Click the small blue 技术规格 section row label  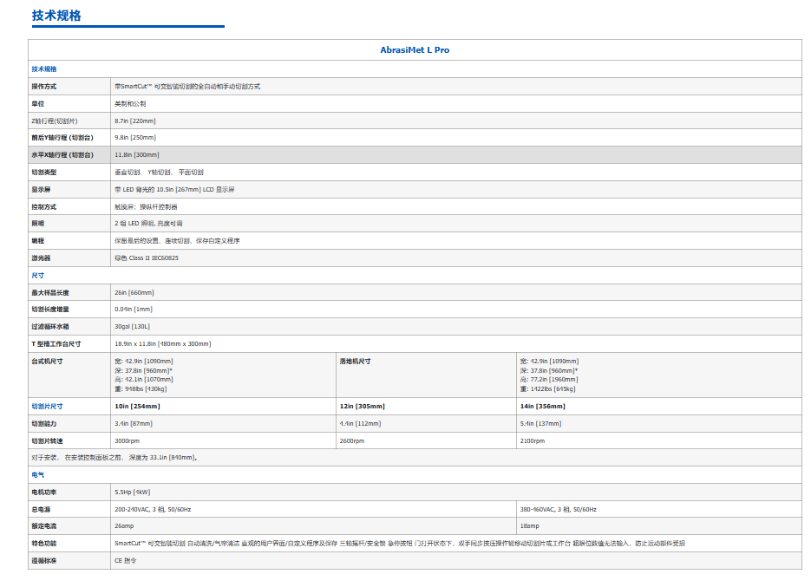pyautogui.click(x=44, y=69)
